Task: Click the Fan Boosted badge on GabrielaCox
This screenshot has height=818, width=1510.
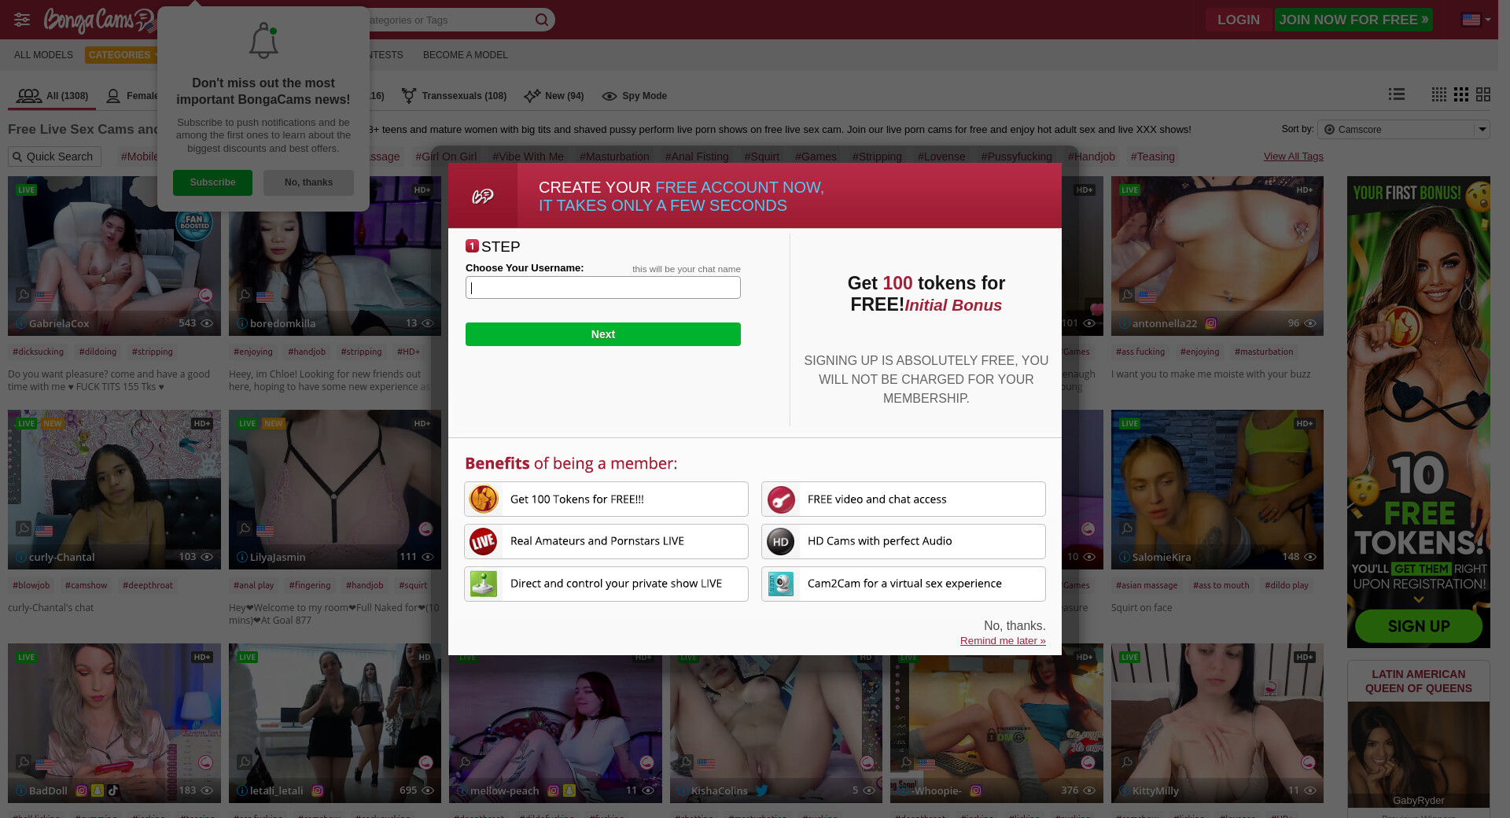Action: (x=194, y=223)
